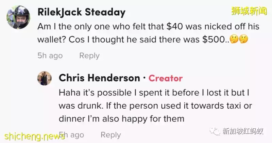Click the second thinking face emoji
This screenshot has width=272, height=143.
click(x=243, y=39)
